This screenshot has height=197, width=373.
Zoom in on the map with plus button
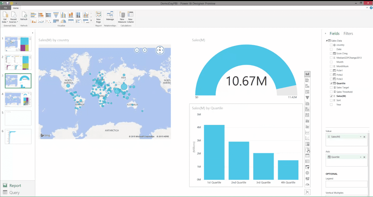coord(145,50)
